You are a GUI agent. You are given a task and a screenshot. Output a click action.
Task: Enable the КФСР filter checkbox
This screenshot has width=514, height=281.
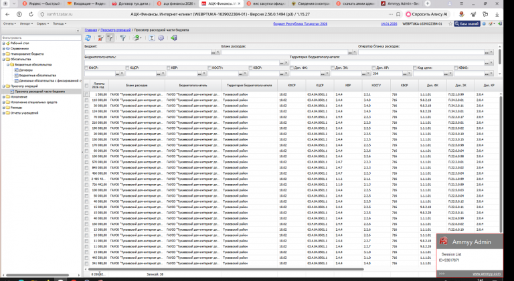(x=86, y=68)
